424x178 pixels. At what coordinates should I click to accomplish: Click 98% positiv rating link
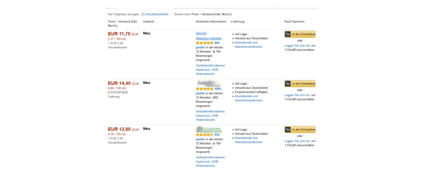[217, 43]
